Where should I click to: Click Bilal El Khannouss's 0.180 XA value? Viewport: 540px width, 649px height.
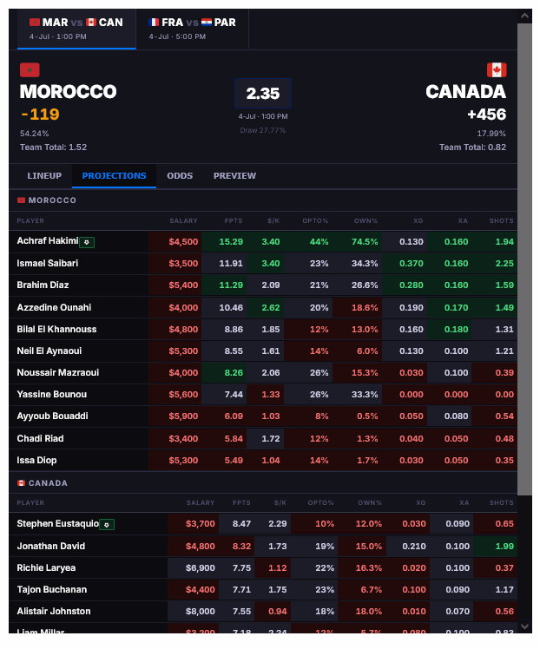pyautogui.click(x=456, y=330)
